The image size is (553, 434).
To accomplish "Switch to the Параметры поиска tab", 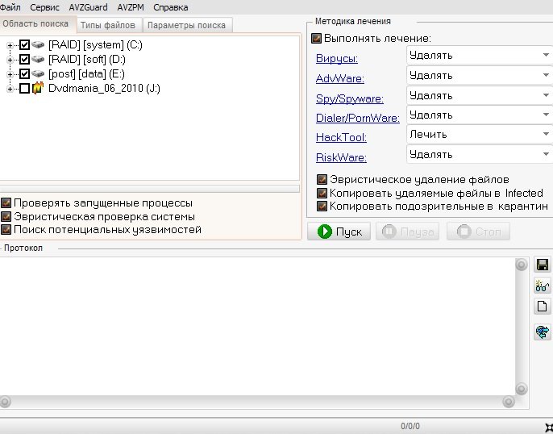I will [x=186, y=25].
